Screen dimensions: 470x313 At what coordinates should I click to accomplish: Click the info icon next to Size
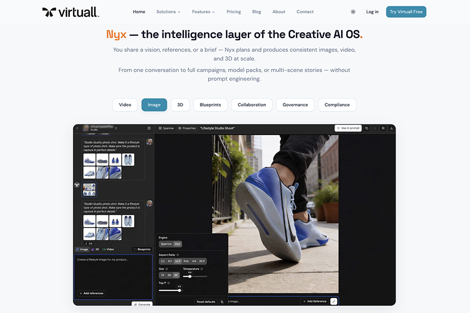[166, 269]
